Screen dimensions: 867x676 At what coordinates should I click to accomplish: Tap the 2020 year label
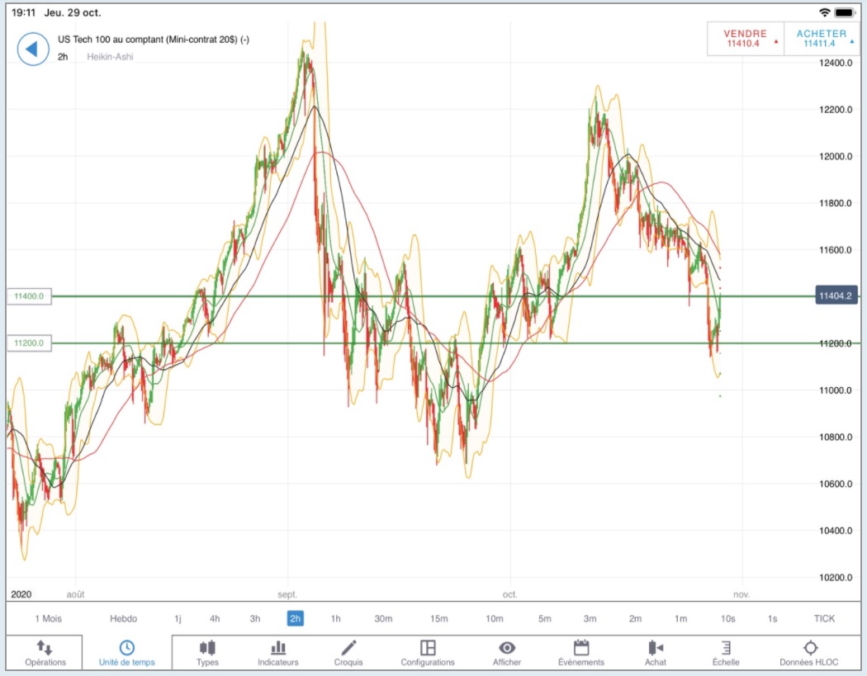pyautogui.click(x=21, y=595)
